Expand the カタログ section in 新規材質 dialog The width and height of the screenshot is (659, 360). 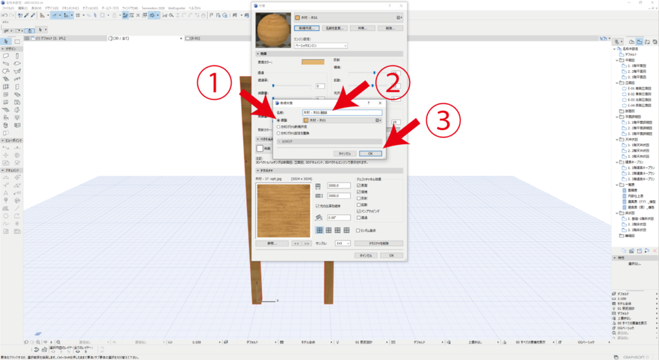coord(279,142)
